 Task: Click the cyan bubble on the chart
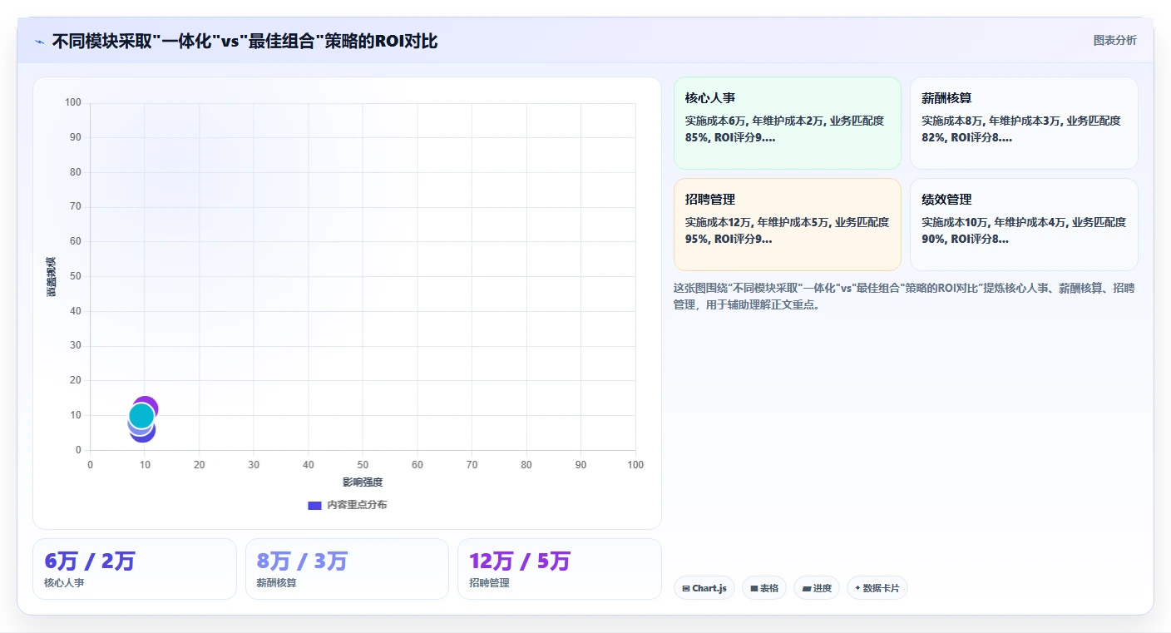(x=141, y=415)
